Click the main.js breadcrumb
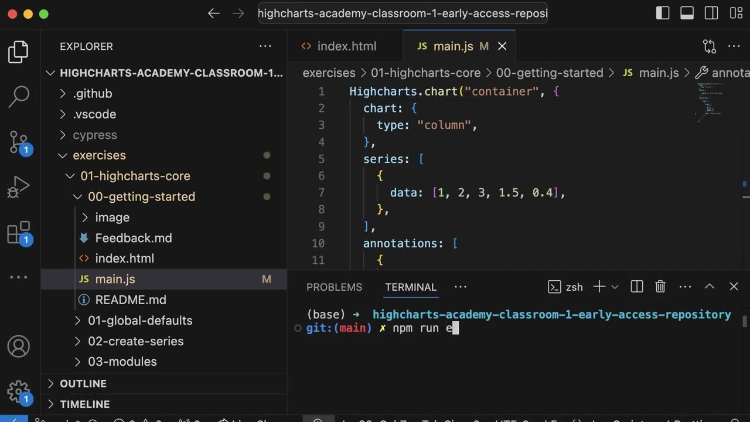This screenshot has height=422, width=750. click(x=650, y=73)
